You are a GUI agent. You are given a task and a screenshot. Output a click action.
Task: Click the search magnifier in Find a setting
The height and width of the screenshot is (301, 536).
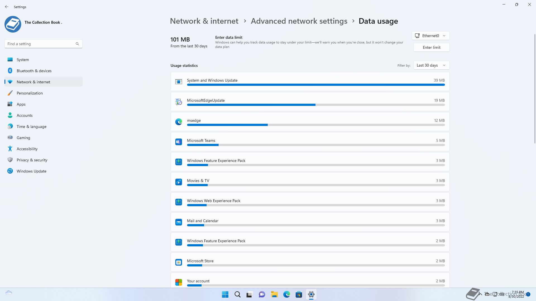(x=77, y=44)
